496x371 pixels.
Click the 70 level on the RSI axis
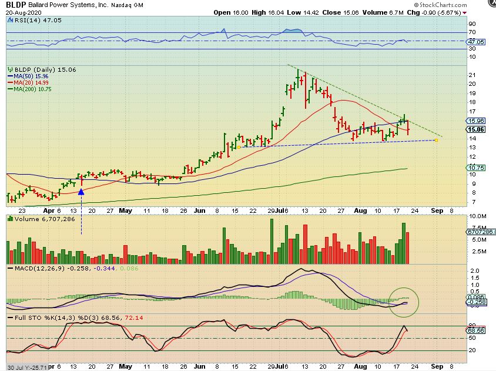472,32
